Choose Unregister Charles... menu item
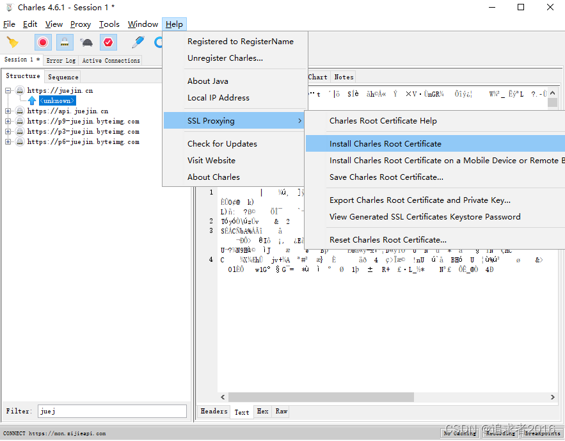 tap(235, 58)
